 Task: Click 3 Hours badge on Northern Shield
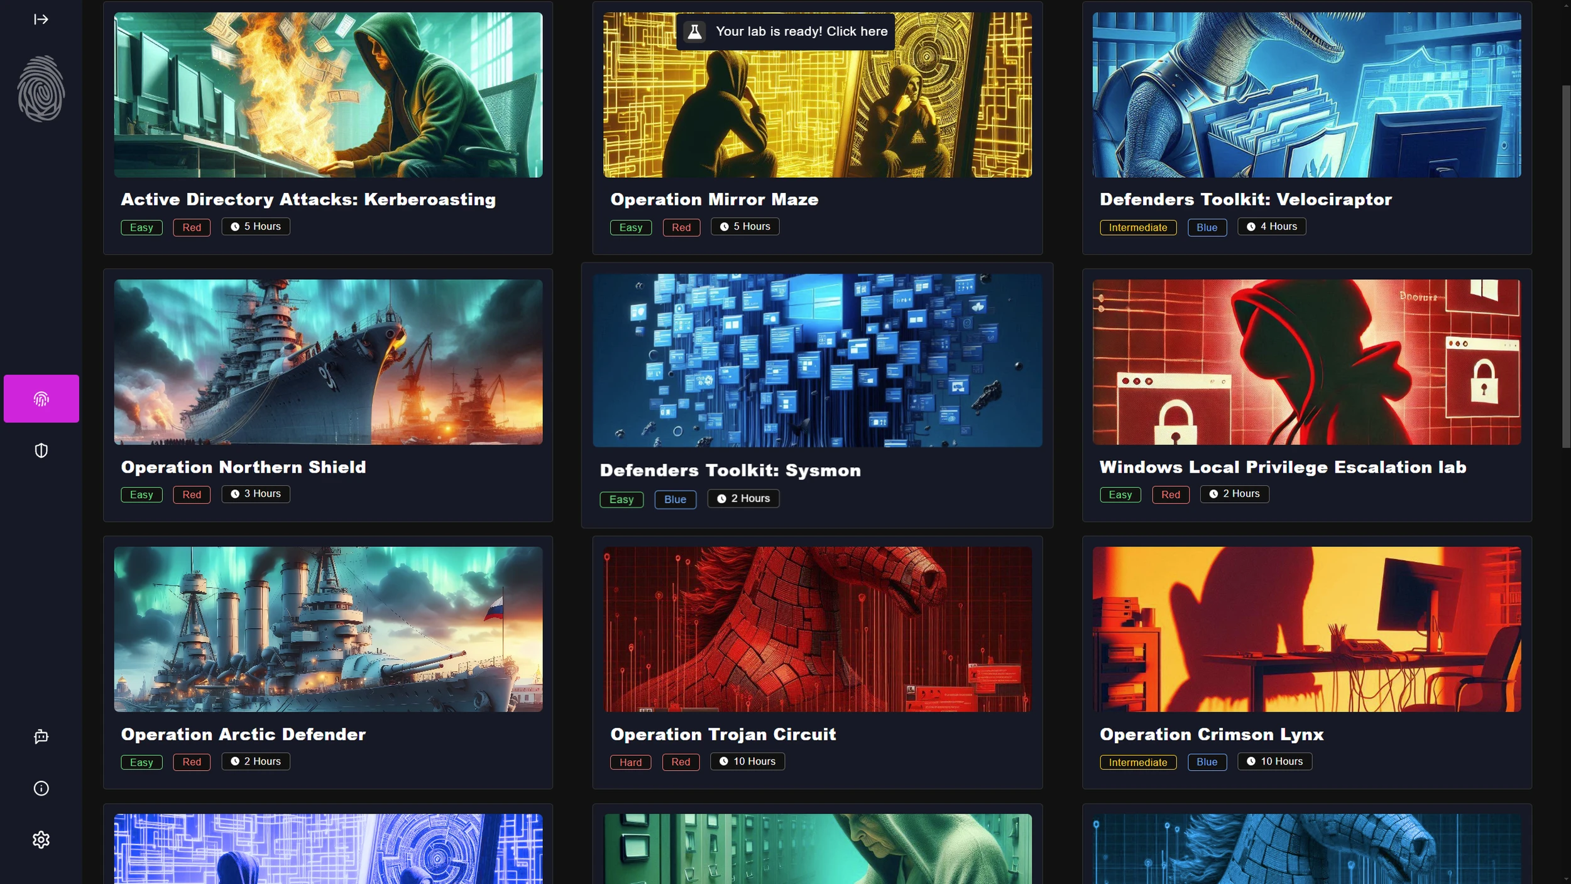tap(256, 494)
